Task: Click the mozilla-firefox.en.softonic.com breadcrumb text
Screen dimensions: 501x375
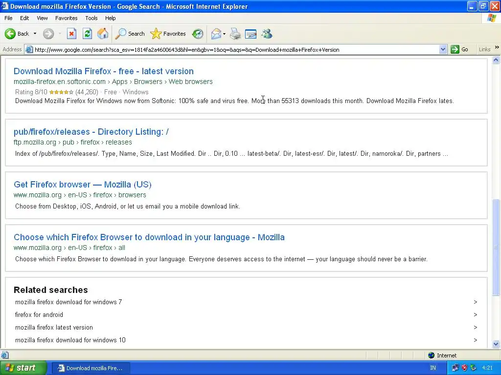Action: (59, 82)
